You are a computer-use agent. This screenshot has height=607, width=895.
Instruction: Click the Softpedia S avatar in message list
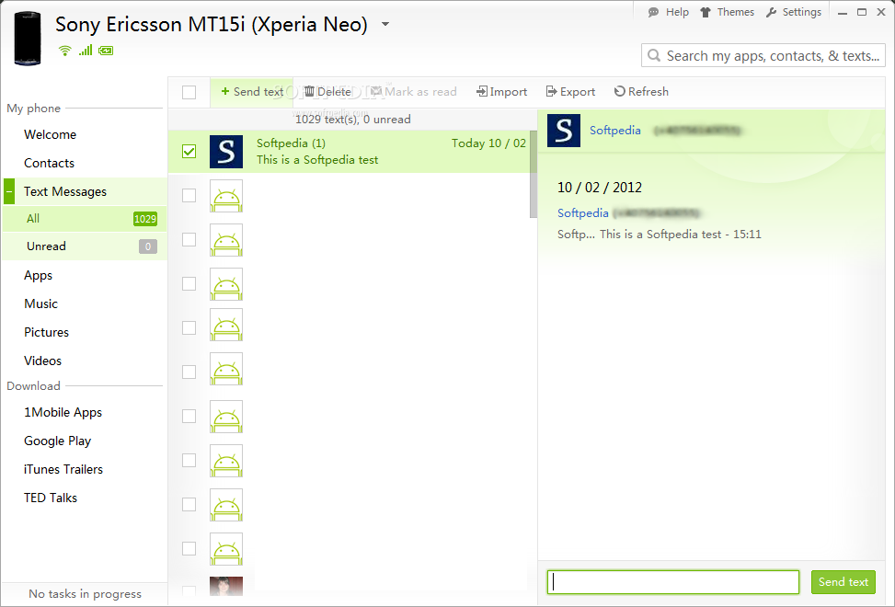[226, 152]
